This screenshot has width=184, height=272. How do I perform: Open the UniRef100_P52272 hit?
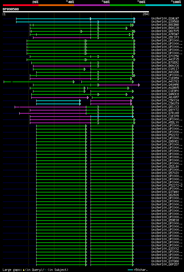pos(165,135)
